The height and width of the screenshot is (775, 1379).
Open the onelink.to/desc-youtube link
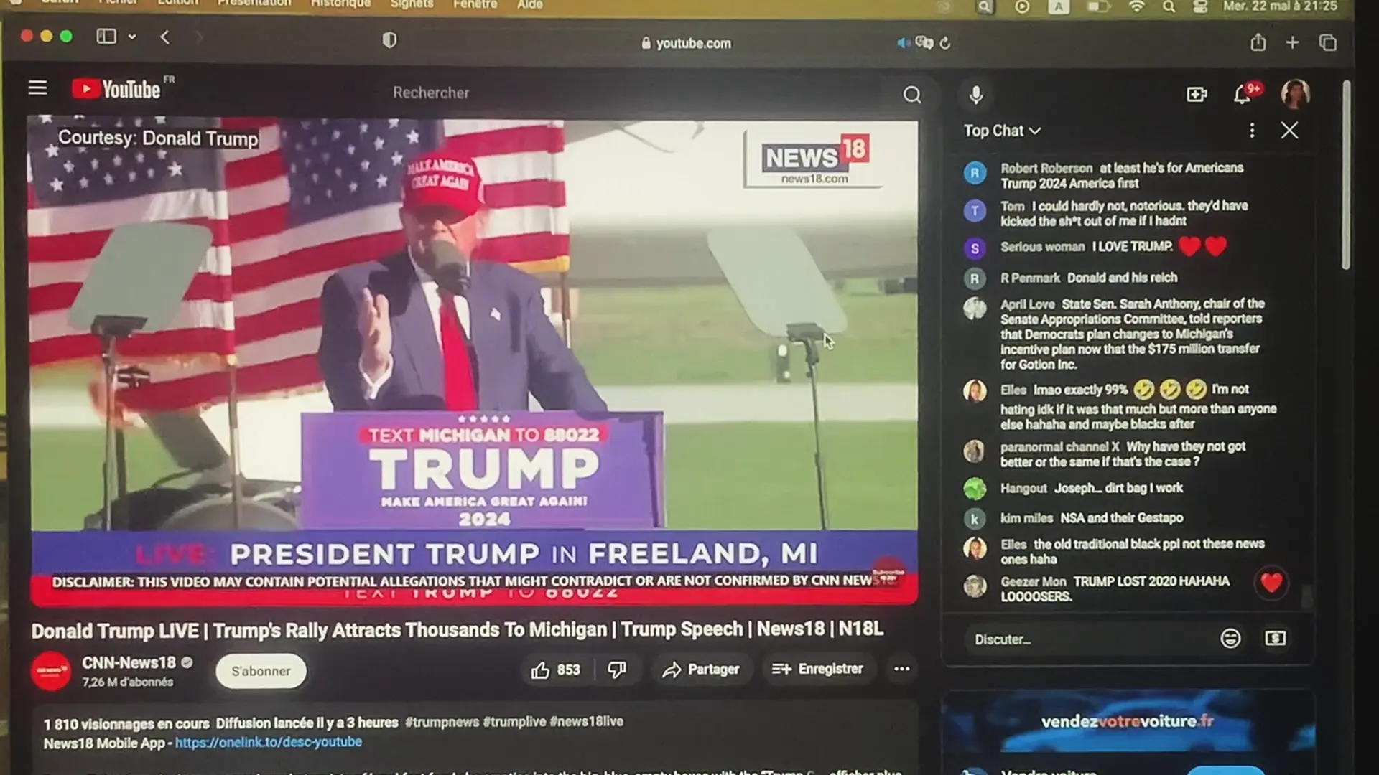[268, 742]
